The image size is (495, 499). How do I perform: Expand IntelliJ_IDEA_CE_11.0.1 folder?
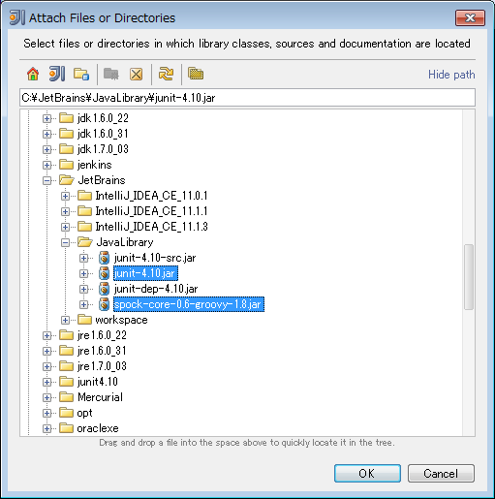65,196
